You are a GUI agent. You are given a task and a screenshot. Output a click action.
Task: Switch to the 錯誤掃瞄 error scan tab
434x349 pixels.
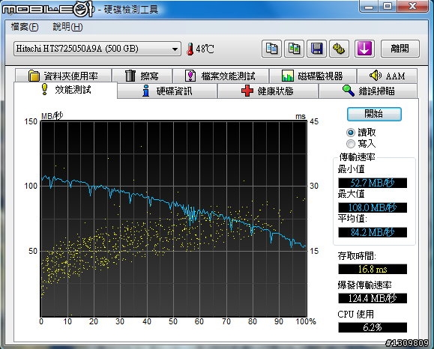[368, 91]
